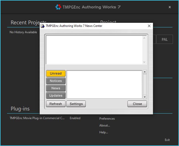
Task: Open the News Center Settings
Action: (76, 104)
